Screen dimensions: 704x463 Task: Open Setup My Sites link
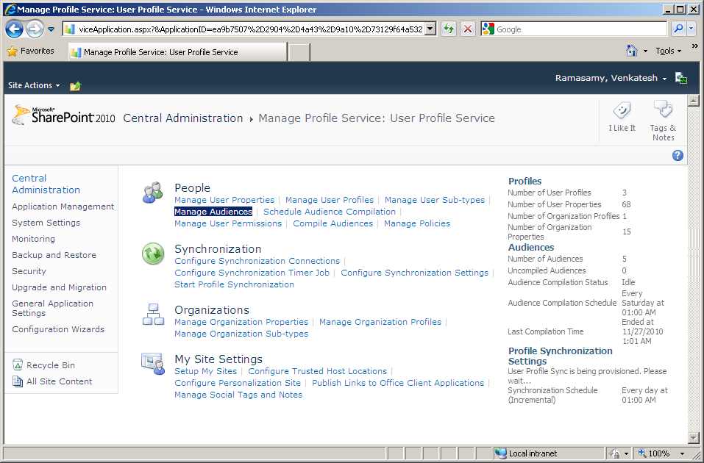pyautogui.click(x=205, y=371)
